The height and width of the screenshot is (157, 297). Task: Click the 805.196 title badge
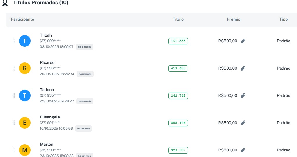(178, 123)
